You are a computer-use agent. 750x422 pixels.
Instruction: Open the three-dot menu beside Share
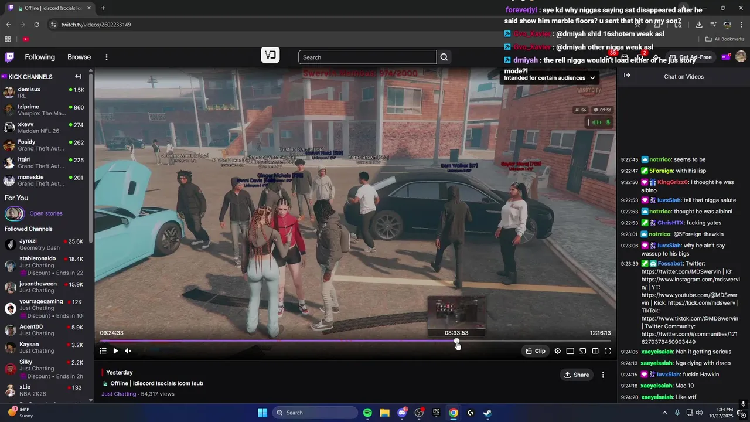click(x=603, y=375)
